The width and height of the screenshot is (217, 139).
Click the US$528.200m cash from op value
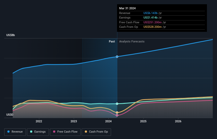click(153, 27)
